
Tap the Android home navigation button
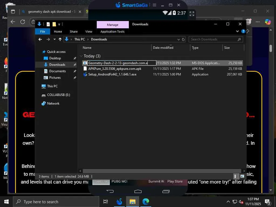tap(138, 191)
